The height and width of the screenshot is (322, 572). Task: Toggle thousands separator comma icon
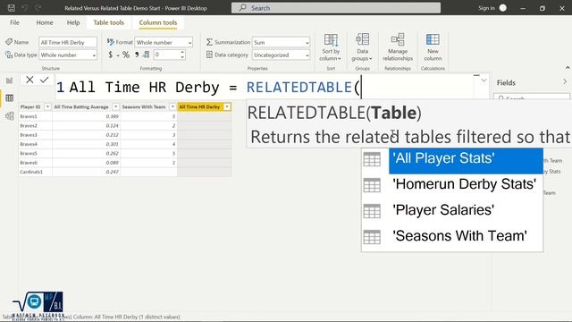137,55
